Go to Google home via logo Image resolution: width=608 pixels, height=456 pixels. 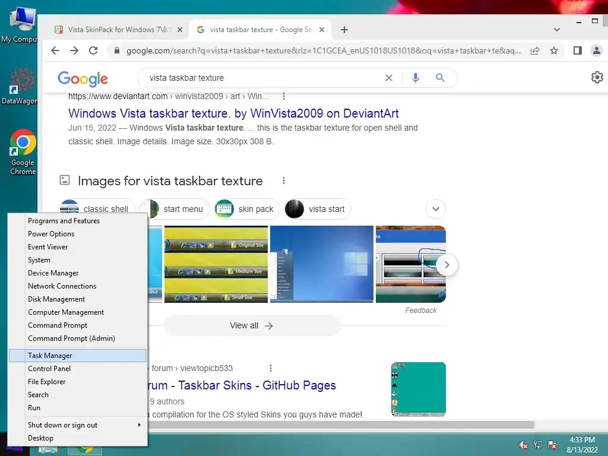83,79
